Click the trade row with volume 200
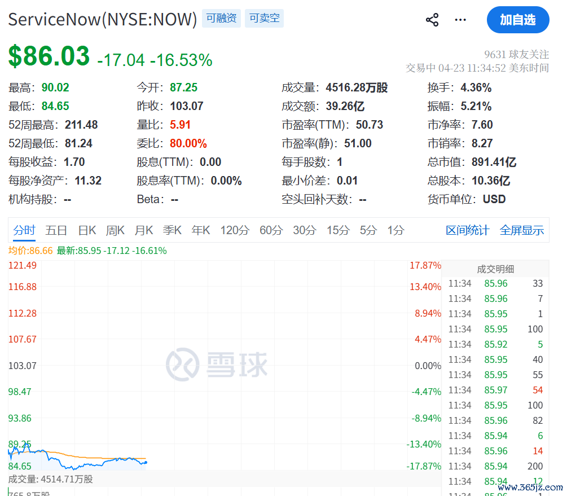Viewport: 567px width, 496px height. coord(495,466)
